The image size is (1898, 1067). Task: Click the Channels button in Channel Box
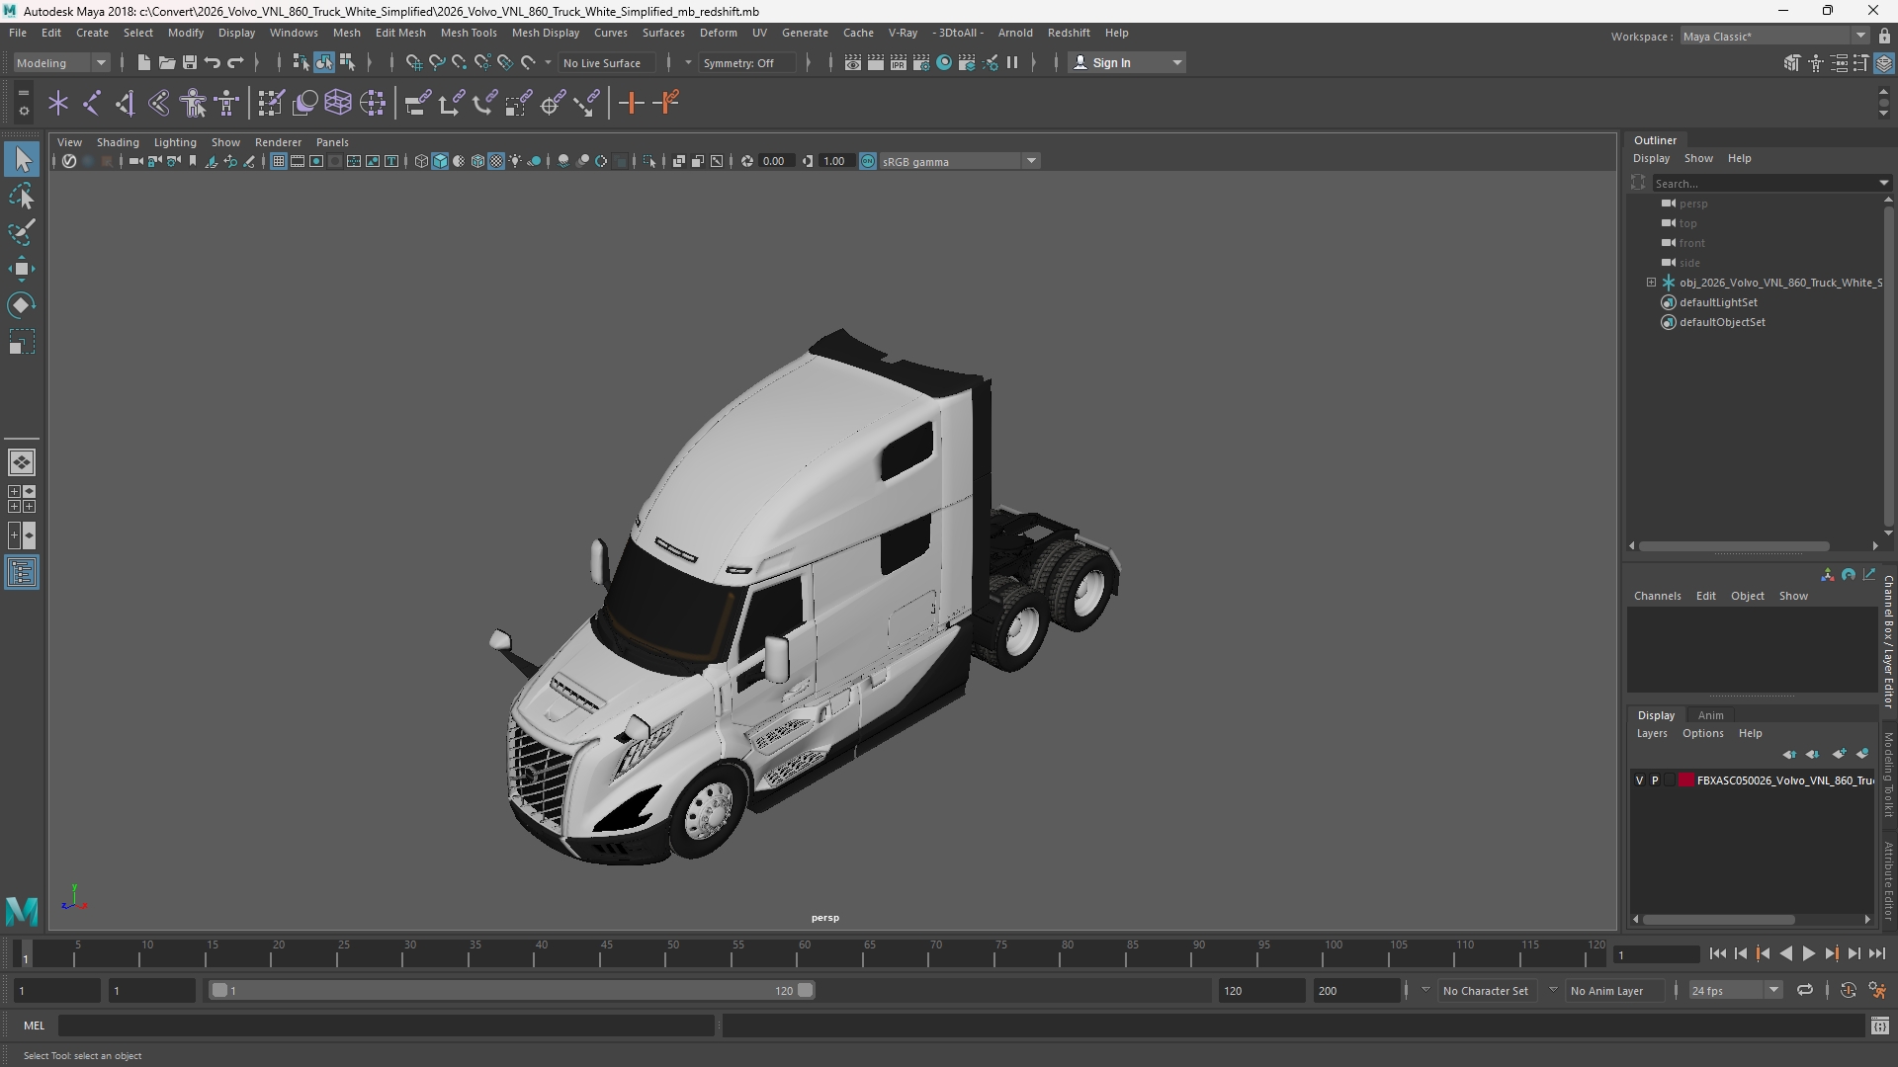click(x=1657, y=596)
